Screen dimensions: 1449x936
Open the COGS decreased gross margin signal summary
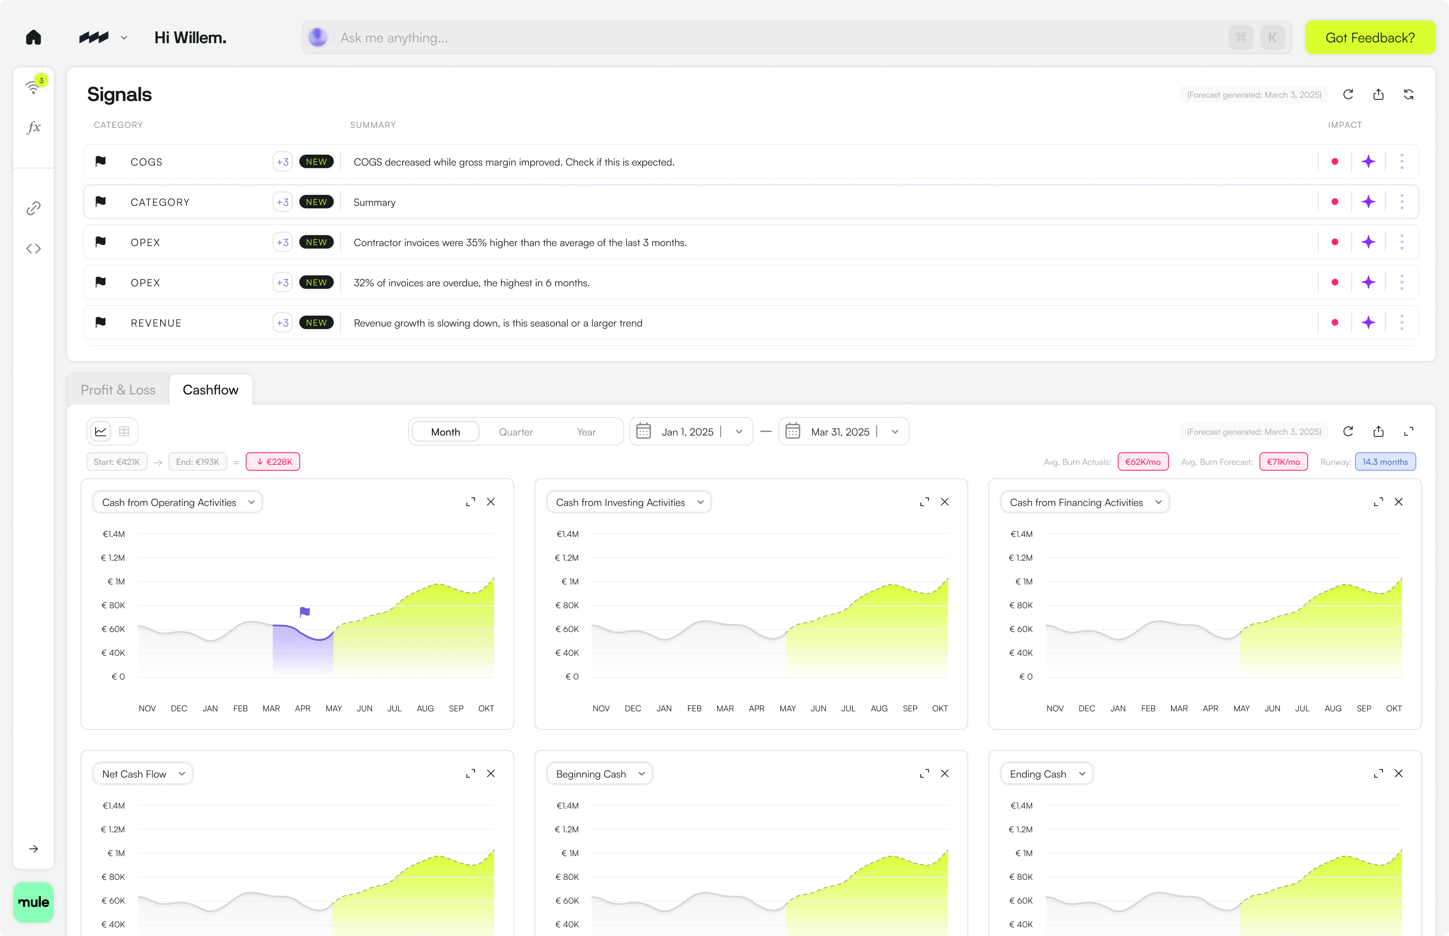point(514,162)
